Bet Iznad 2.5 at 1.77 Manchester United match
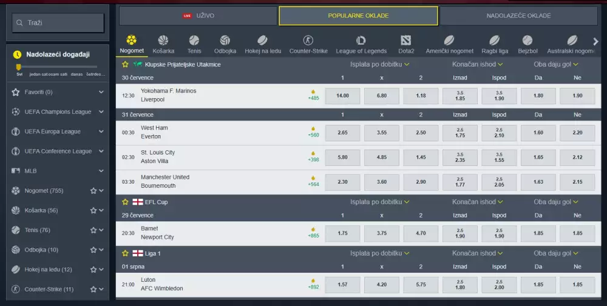Screen dimensions: 607x306 pos(460,182)
